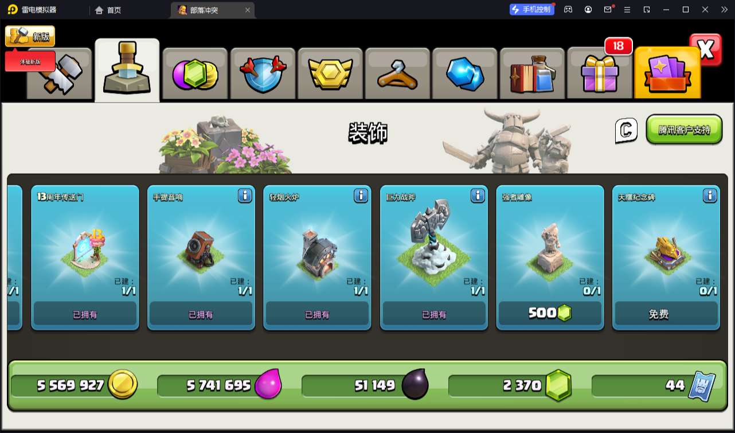Show info for 手摇音响 decoration
Viewport: 735px width, 433px height.
pos(245,196)
